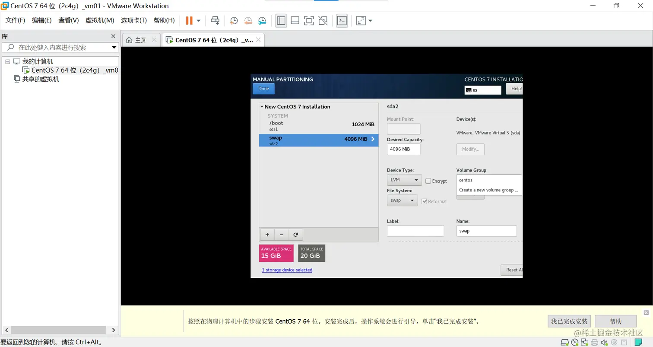Choose Create a new volume group option
653x347 pixels.
(x=489, y=190)
